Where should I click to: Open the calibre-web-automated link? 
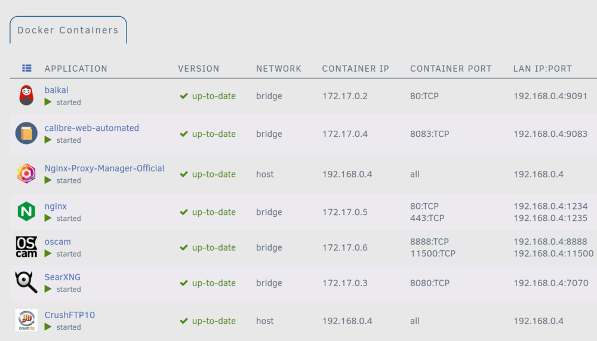click(x=92, y=128)
